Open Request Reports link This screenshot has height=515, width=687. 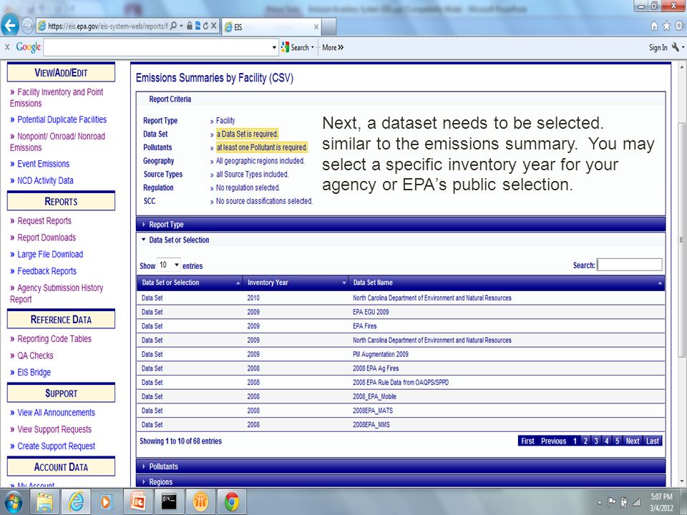(44, 221)
